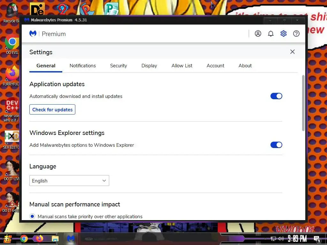Click the Check for updates button

[x=52, y=110]
